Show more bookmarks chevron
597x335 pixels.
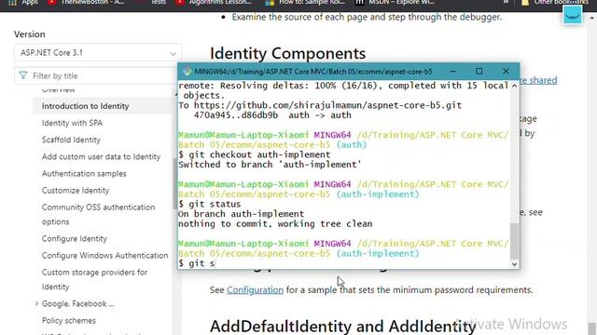pyautogui.click(x=506, y=2)
